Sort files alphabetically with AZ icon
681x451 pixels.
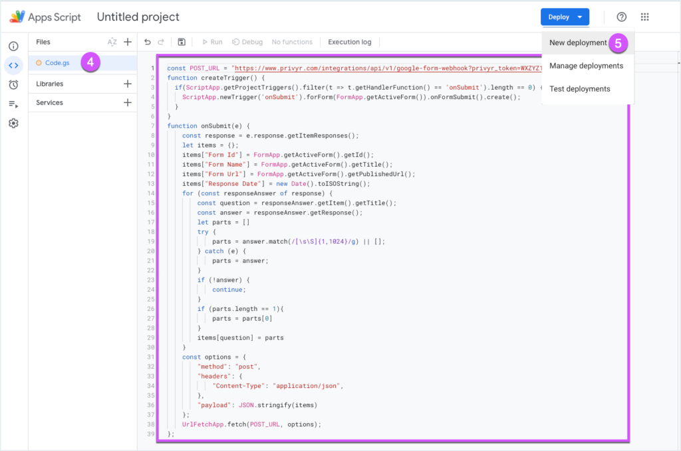112,42
